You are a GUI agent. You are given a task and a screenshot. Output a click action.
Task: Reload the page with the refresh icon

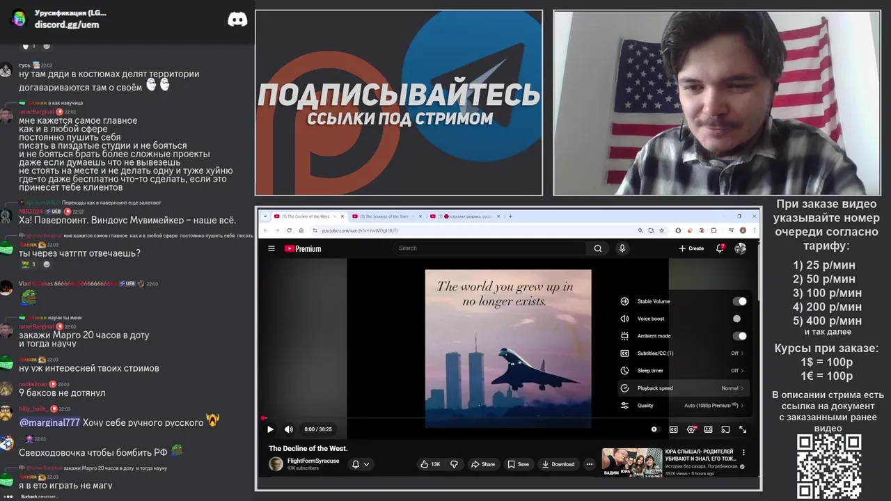pos(289,230)
